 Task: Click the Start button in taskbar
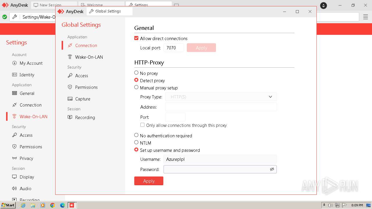click(x=8, y=205)
